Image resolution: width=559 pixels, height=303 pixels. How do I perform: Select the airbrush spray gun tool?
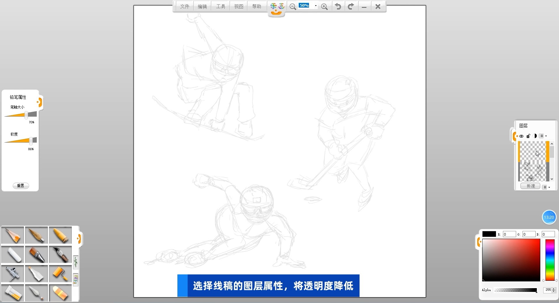point(13,274)
